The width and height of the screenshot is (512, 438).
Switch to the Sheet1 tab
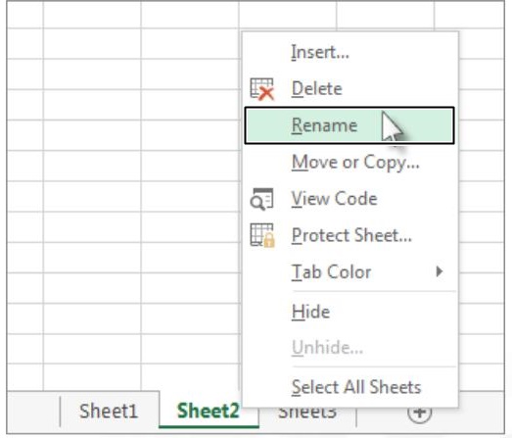tap(109, 411)
